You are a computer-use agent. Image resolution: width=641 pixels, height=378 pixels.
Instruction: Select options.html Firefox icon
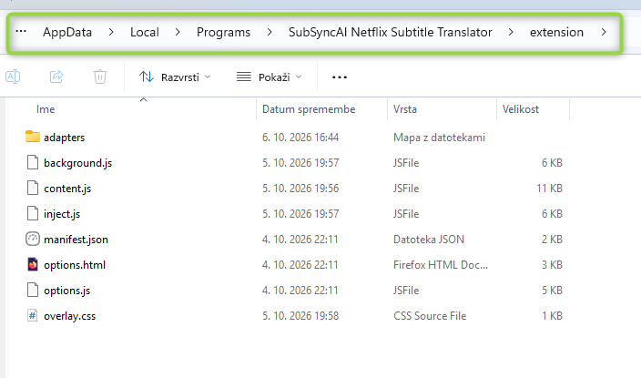tap(32, 264)
